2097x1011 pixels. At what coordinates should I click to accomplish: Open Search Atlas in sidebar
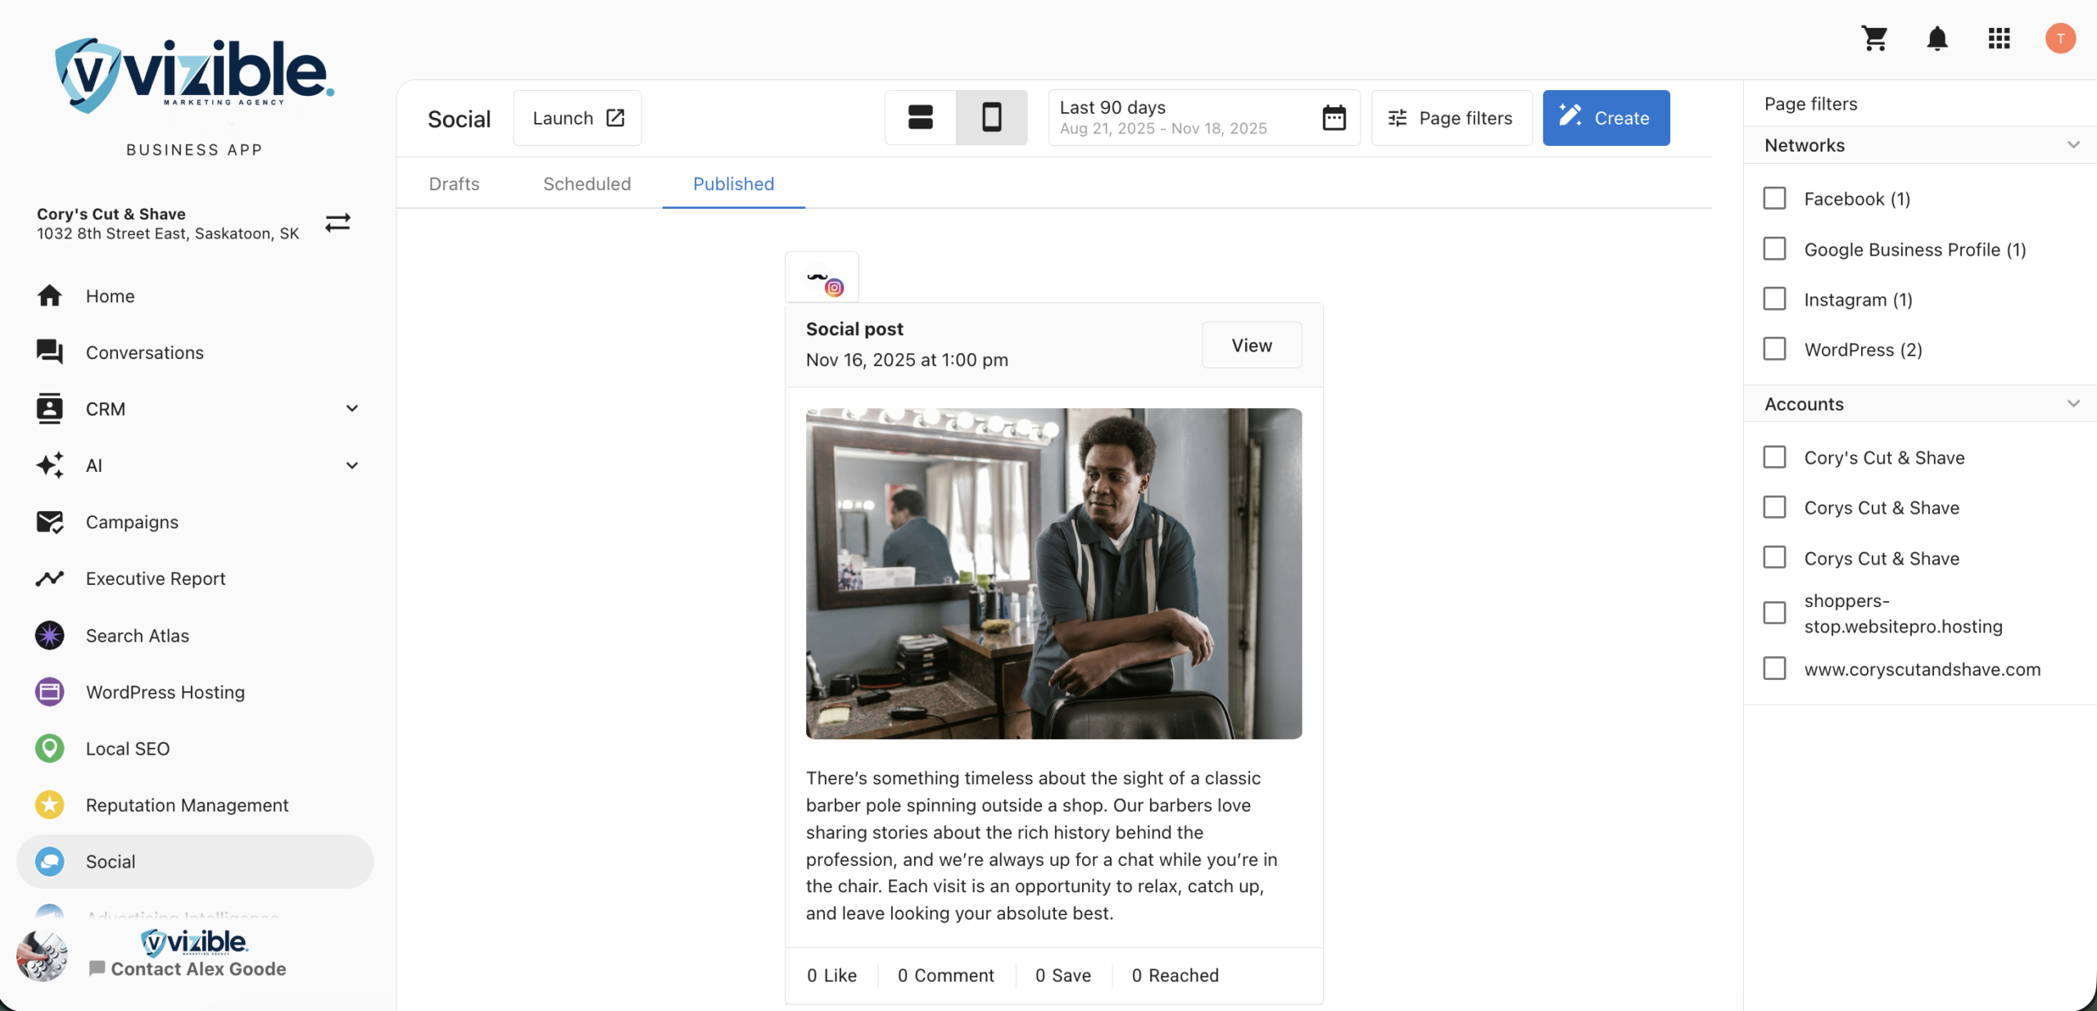click(x=137, y=635)
